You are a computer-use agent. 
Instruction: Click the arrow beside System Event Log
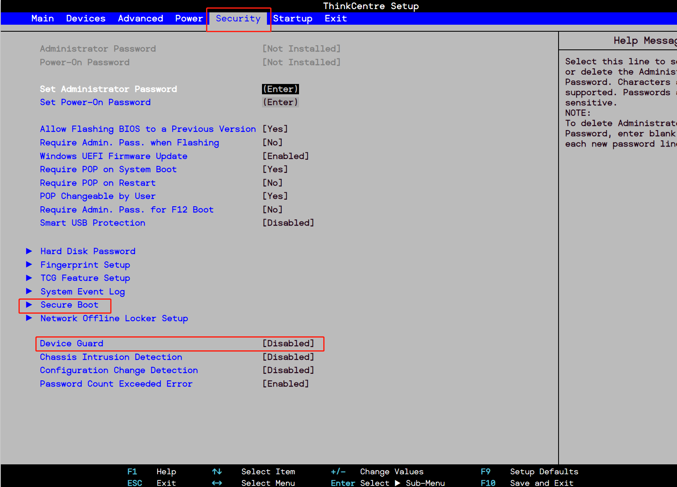29,291
